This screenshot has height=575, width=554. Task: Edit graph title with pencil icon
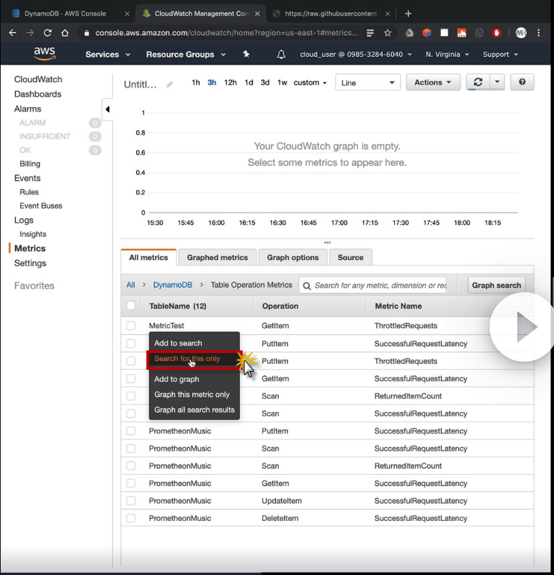pos(170,84)
